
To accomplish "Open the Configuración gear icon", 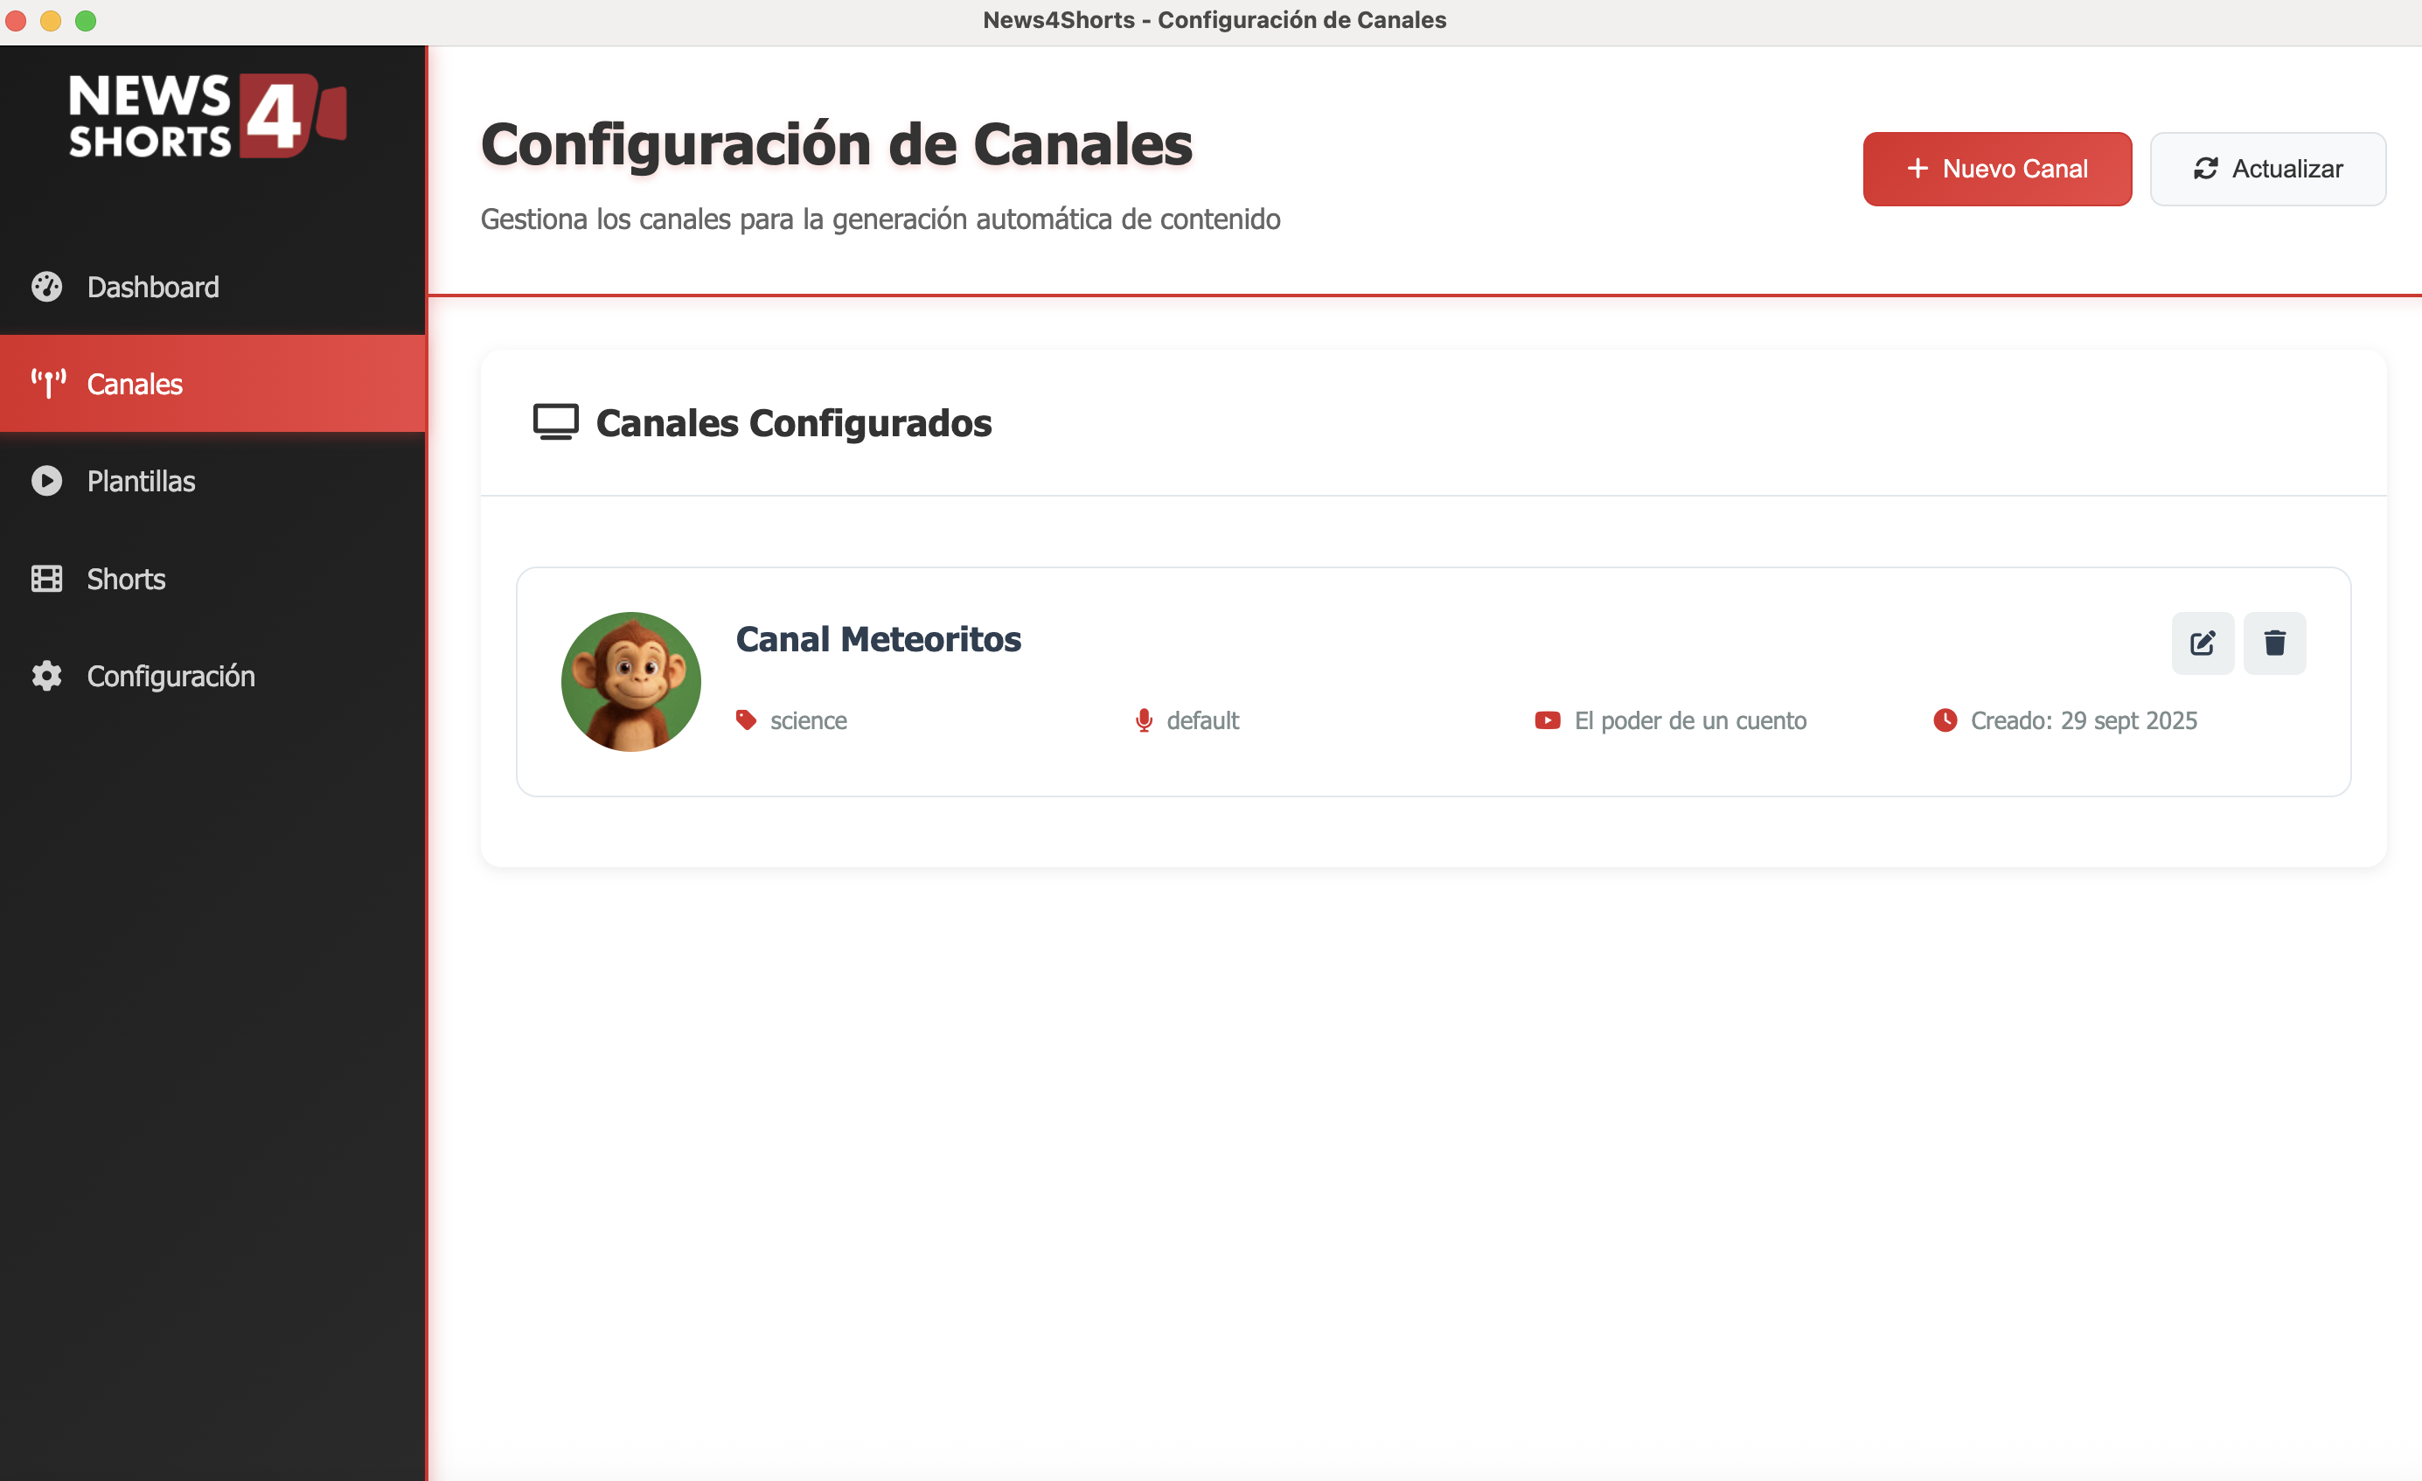I will click(x=46, y=676).
